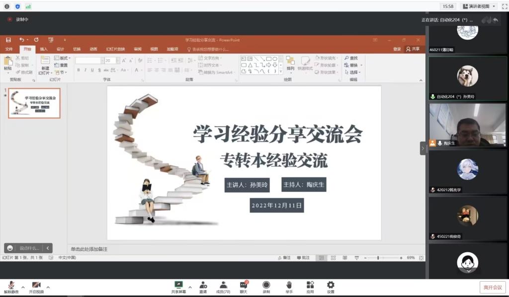
Task: Open the security shield icon
Action: tap(17, 6)
